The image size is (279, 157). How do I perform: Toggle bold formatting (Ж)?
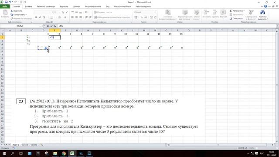[36, 17]
